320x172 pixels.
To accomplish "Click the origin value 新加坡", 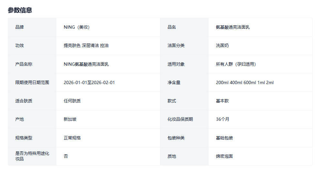I will (x=70, y=119).
